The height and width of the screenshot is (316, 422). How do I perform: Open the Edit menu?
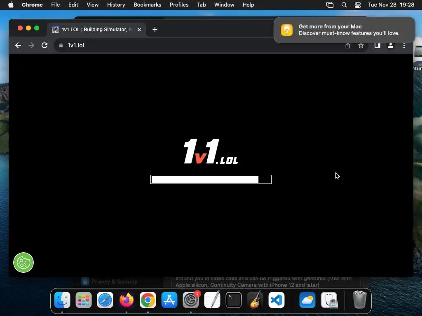[x=73, y=5]
